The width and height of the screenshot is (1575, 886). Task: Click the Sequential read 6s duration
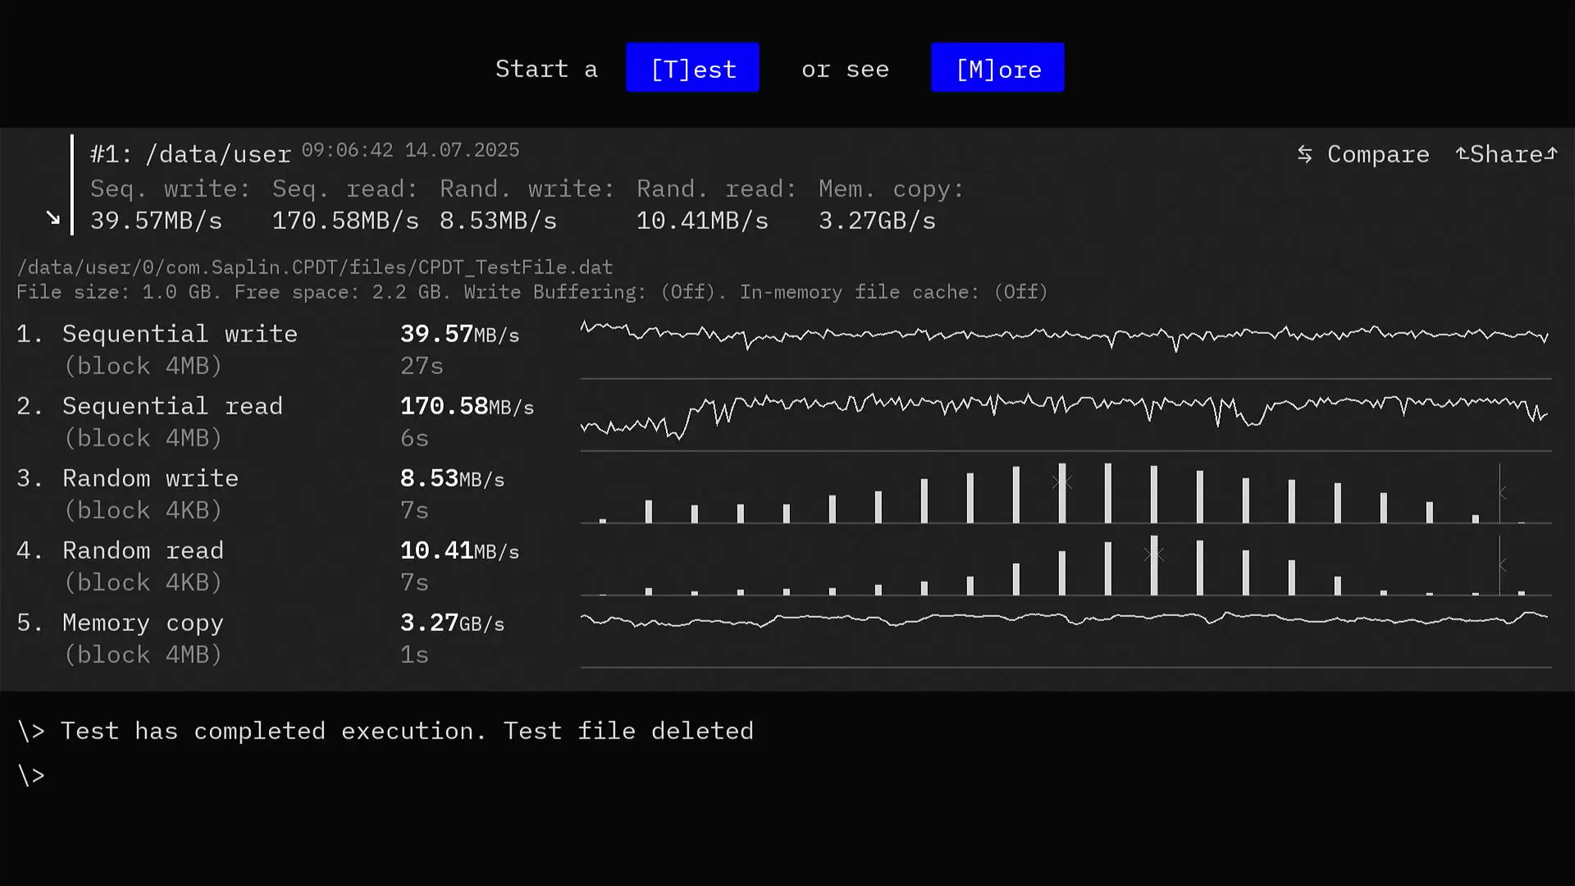click(414, 438)
